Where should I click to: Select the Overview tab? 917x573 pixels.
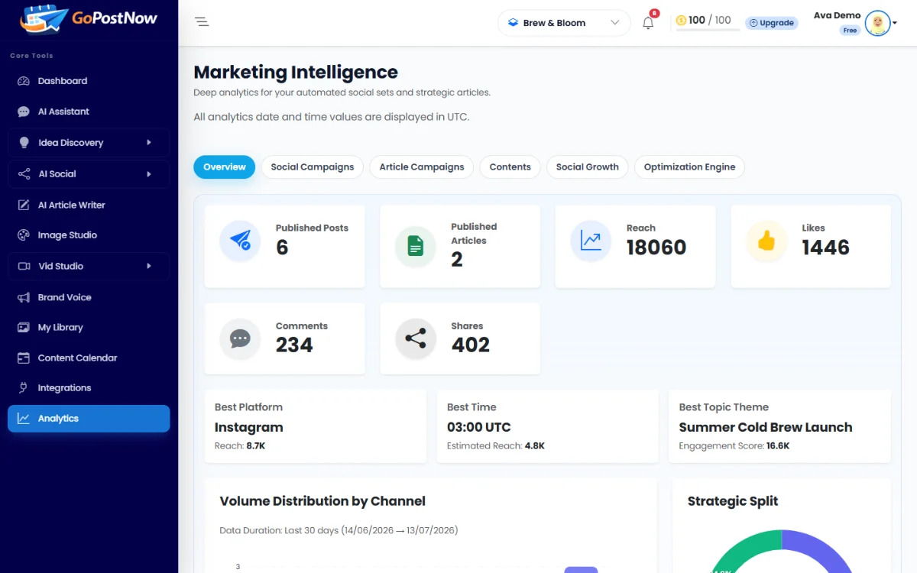pyautogui.click(x=224, y=167)
